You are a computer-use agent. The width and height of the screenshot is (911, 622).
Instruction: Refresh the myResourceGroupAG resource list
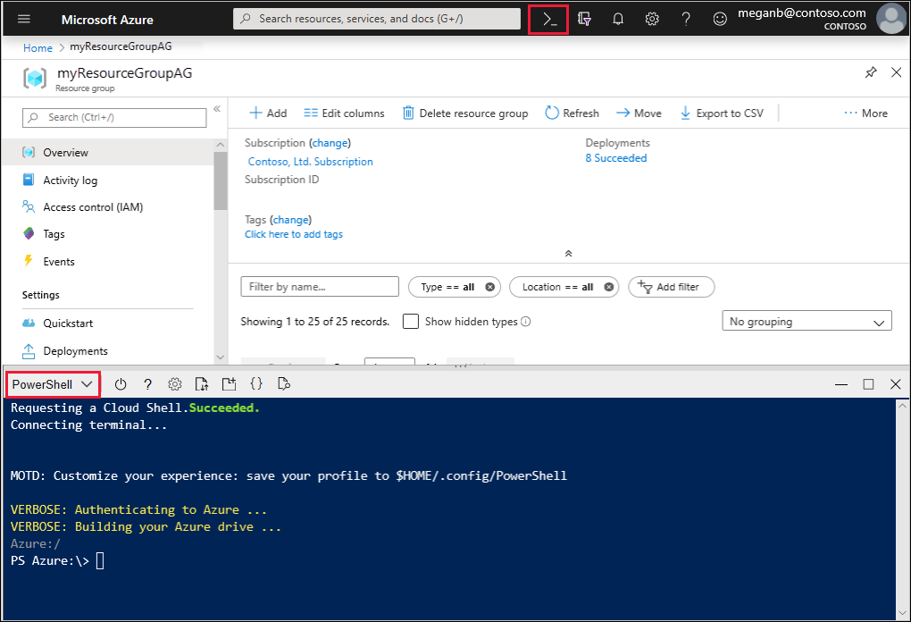[x=572, y=113]
